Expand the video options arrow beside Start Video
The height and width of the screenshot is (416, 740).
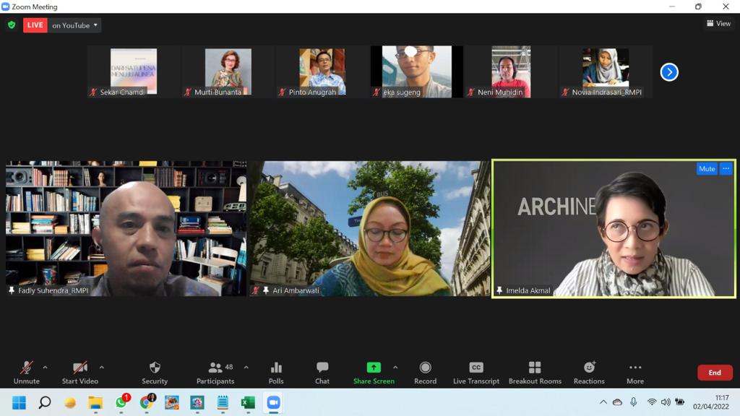point(101,367)
